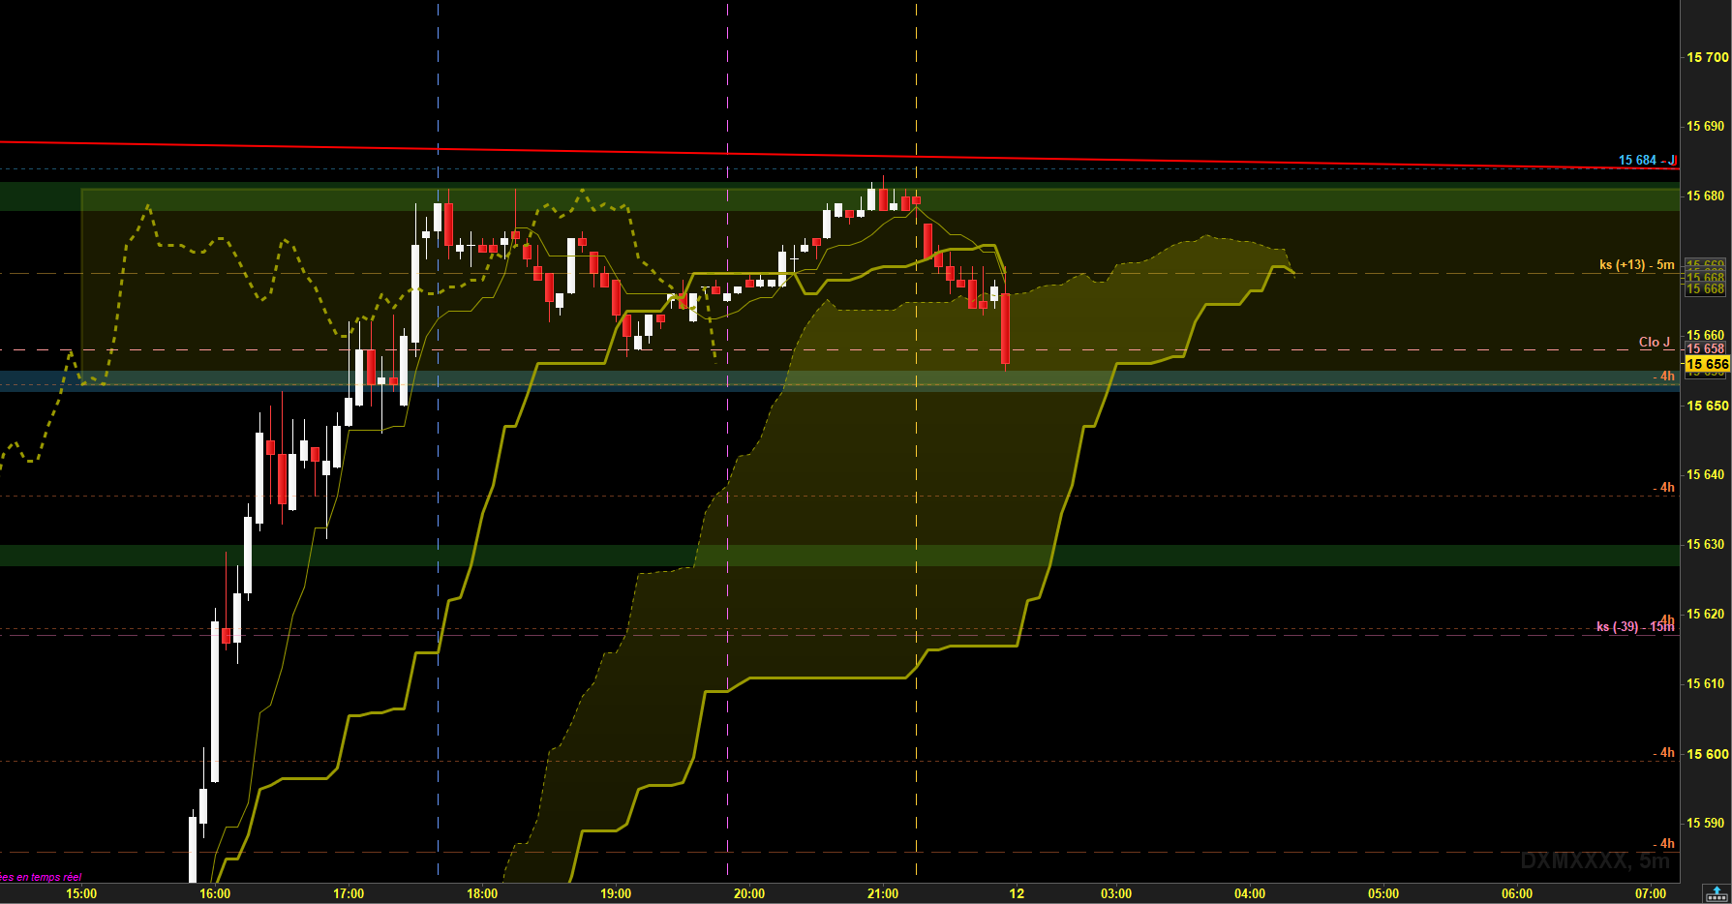Click the 03:00 time axis label
This screenshot has height=904, width=1732.
click(1116, 893)
